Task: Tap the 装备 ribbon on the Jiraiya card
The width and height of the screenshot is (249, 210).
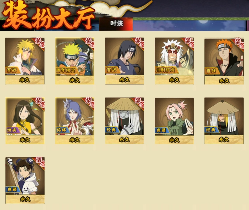Action: 189,42
